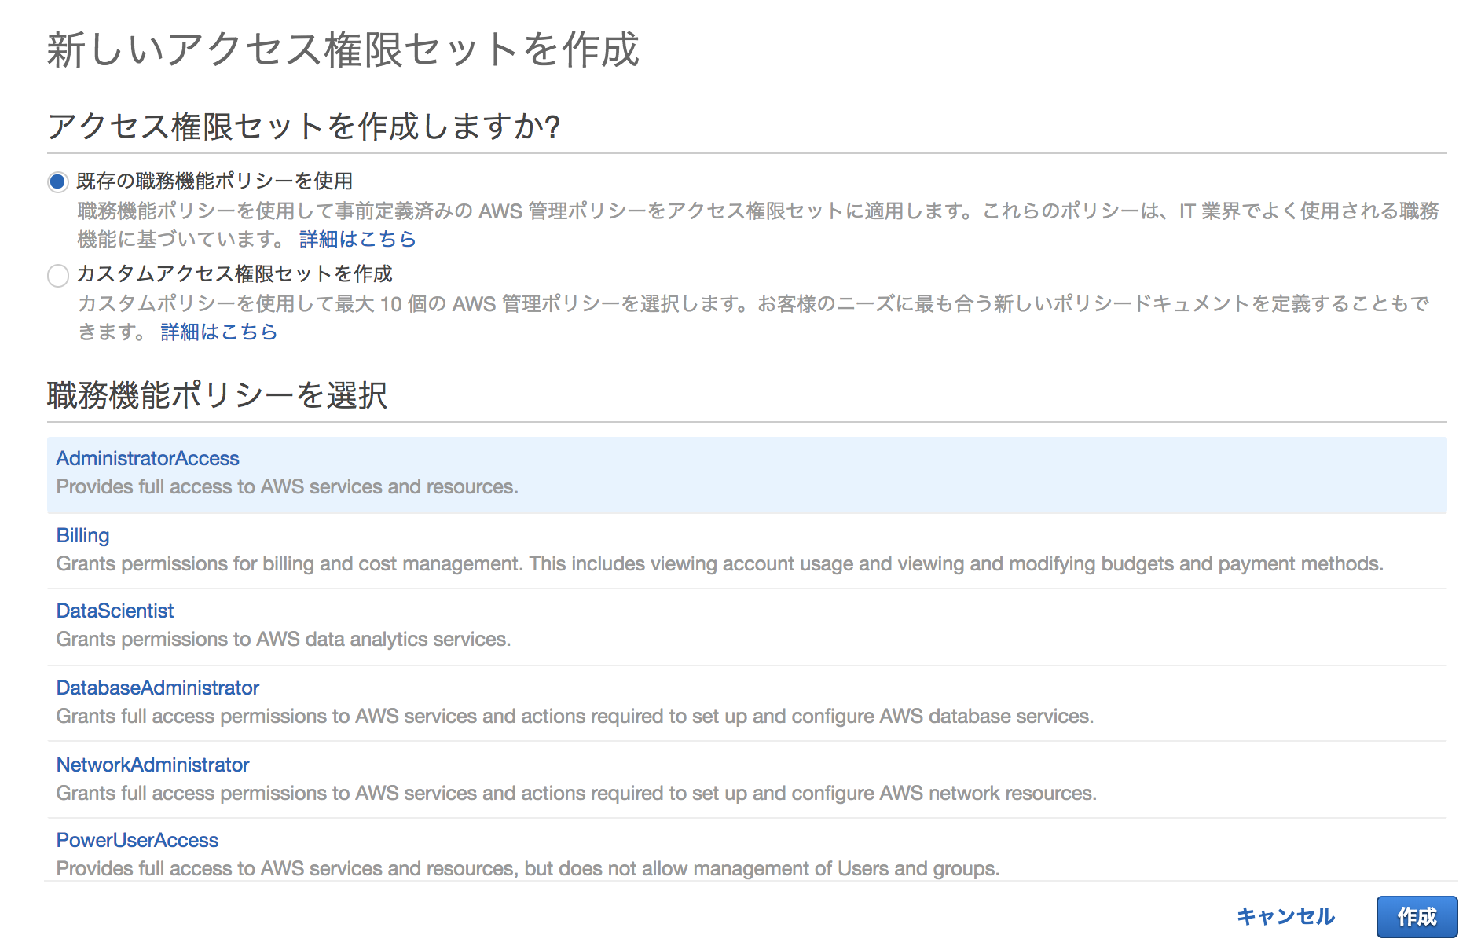
Task: Click description 'Provides full access to AWS services and resources.'
Action: coord(287,487)
